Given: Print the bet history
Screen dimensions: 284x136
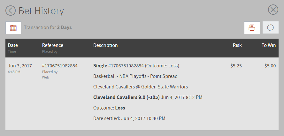Looking at the screenshot, I should click(x=252, y=28).
